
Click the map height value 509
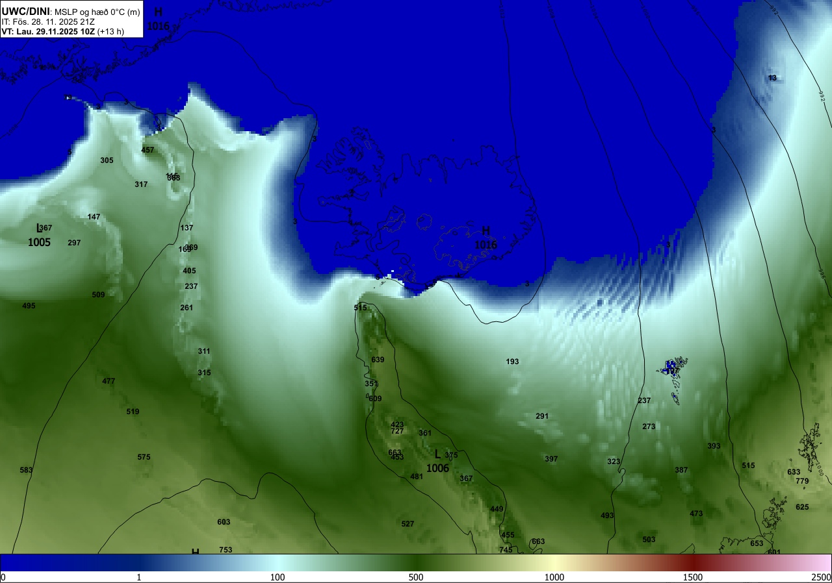tap(98, 295)
